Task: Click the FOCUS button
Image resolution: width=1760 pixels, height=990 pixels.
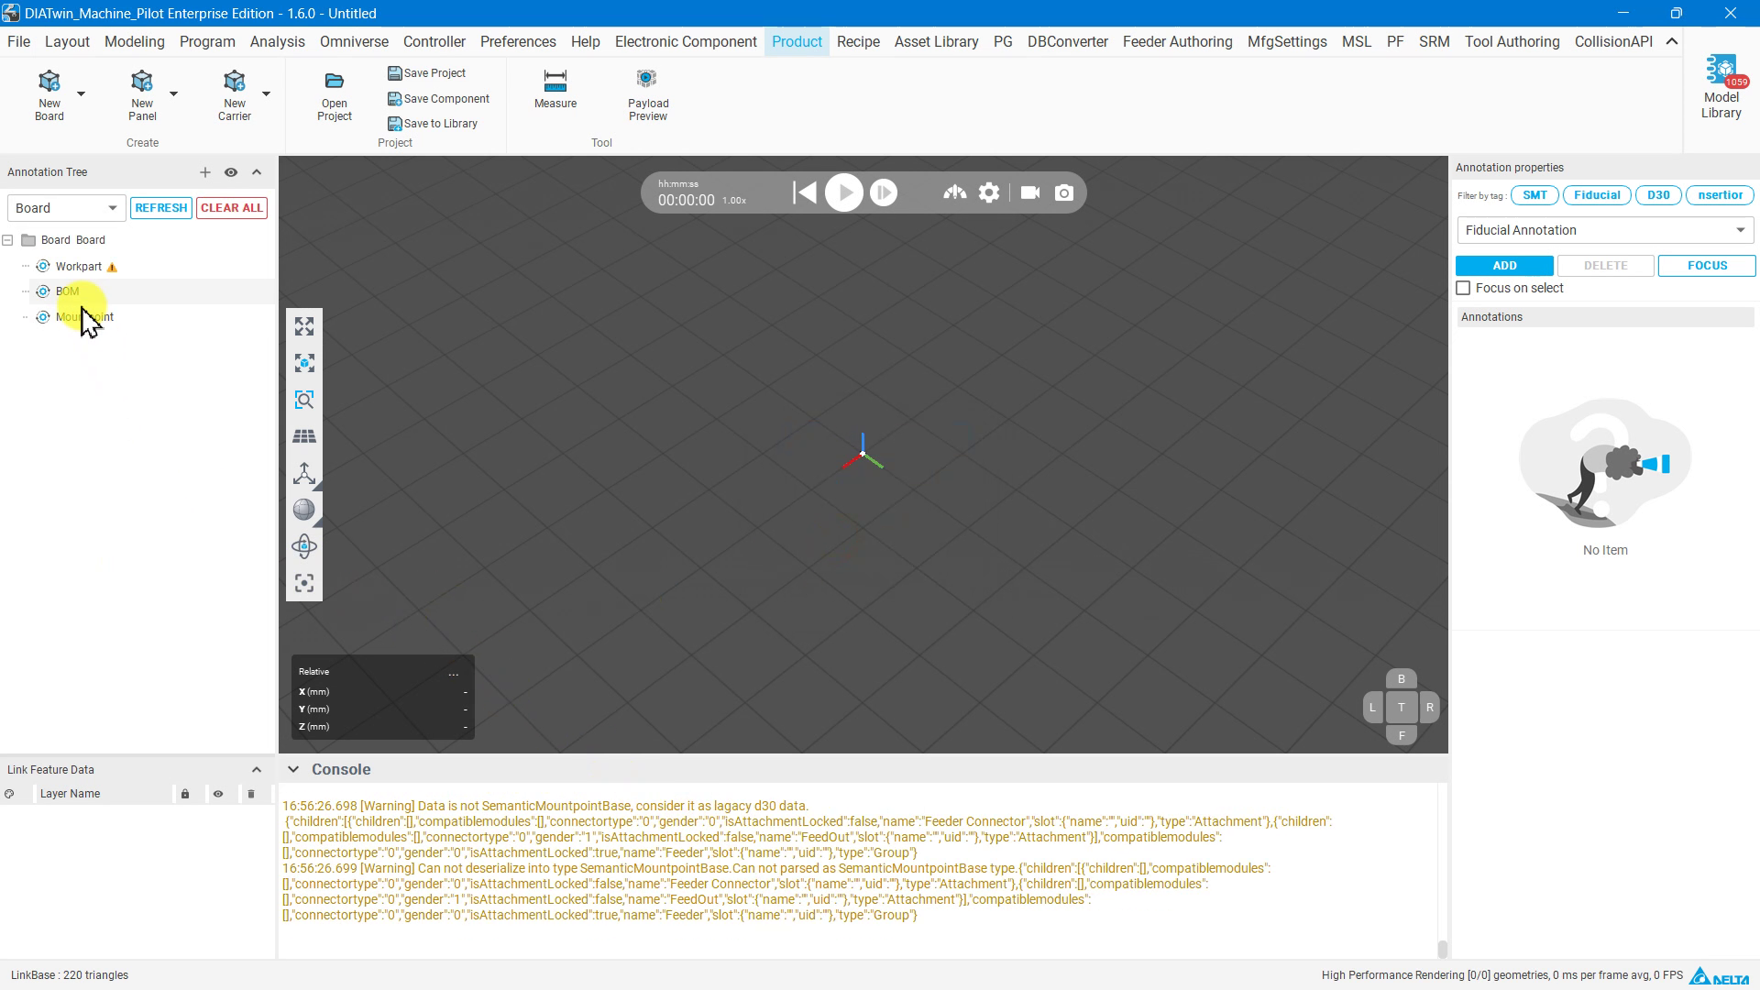Action: coord(1707,266)
